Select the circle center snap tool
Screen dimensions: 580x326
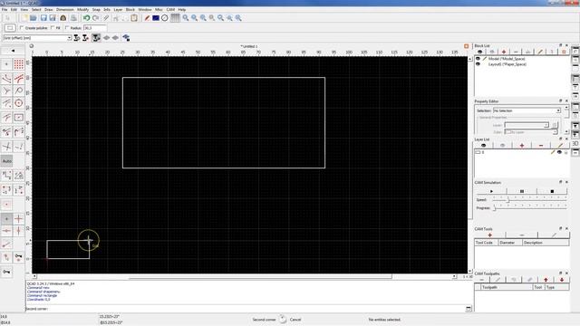tap(18, 103)
